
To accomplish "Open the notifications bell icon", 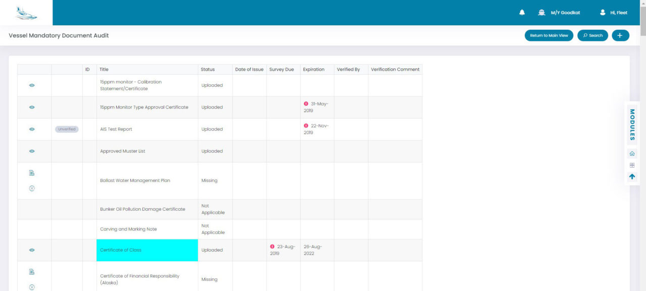I will pos(522,12).
